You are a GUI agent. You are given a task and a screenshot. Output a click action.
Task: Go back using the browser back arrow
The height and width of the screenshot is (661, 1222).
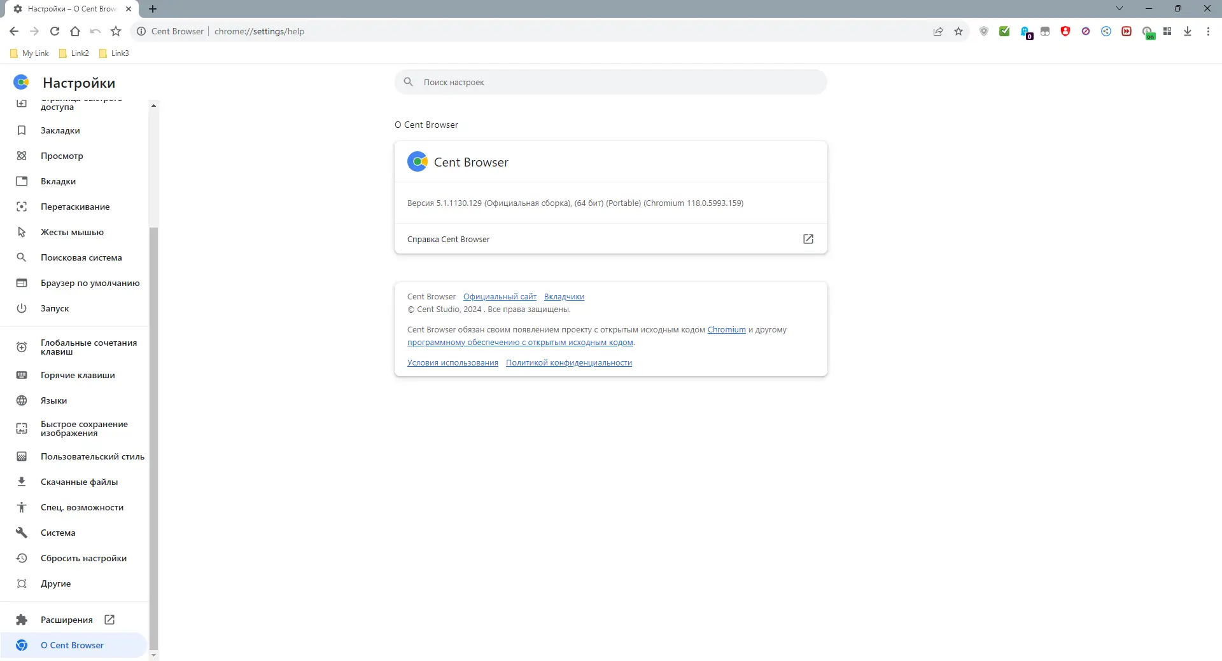point(14,31)
